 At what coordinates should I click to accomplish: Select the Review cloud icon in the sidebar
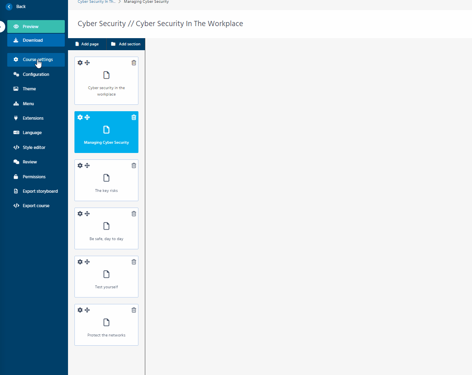pos(16,162)
